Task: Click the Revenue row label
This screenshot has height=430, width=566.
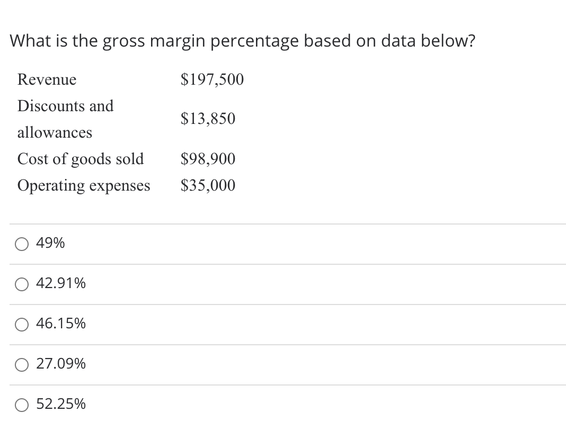Action: coord(47,79)
